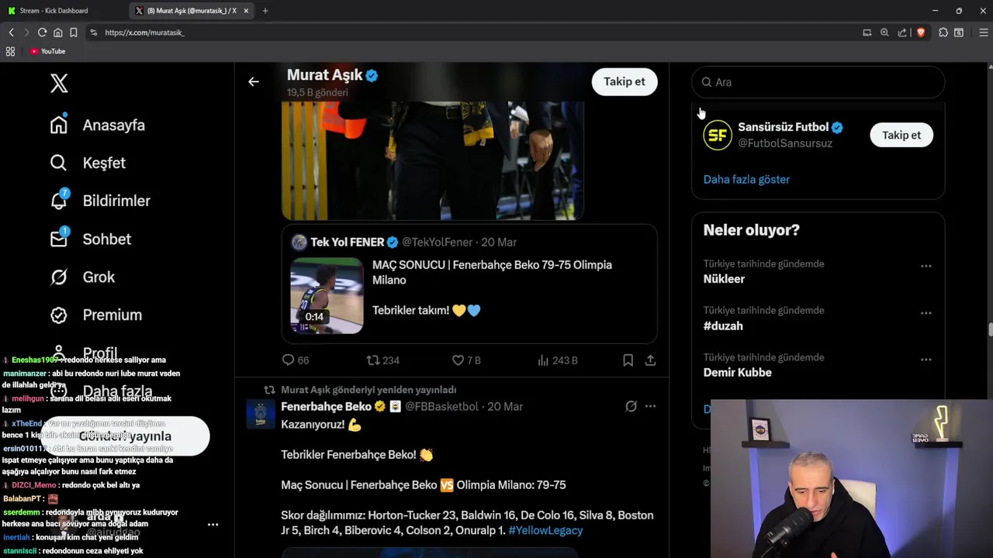Image resolution: width=993 pixels, height=558 pixels.
Task: Share the Murat Aşık post
Action: (650, 360)
